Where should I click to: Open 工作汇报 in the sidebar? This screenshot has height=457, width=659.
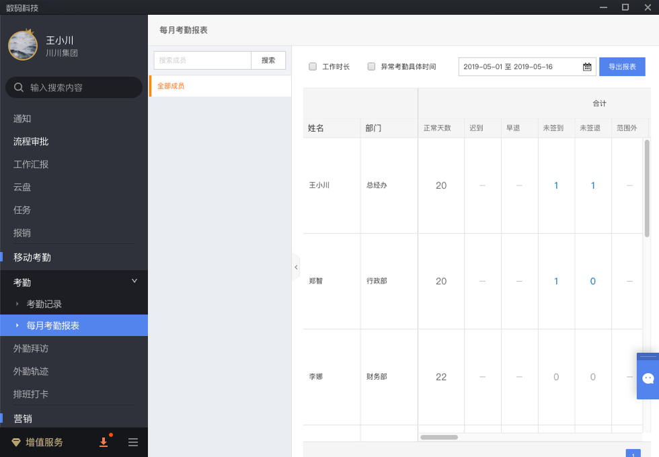pyautogui.click(x=31, y=164)
